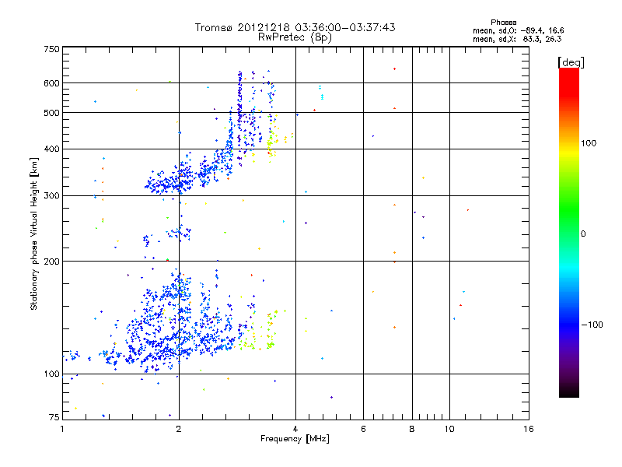Click the black bottom of the colorbar

(x=569, y=392)
